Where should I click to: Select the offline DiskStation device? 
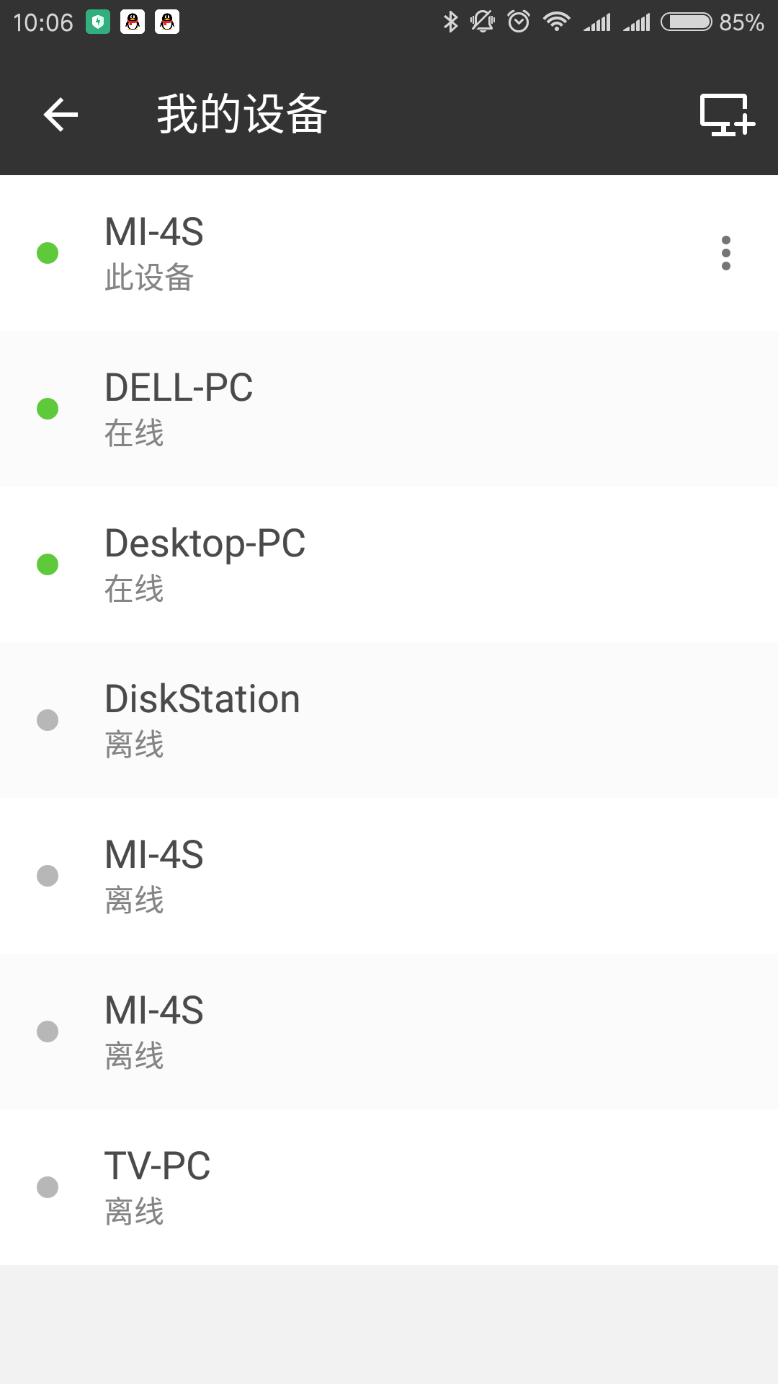tap(389, 720)
